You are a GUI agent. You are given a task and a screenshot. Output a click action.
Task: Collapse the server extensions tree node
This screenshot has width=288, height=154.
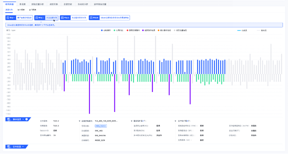(x=132, y=121)
